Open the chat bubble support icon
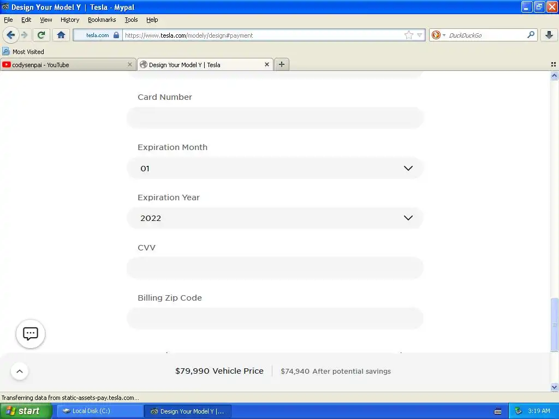The height and width of the screenshot is (419, 559). (31, 334)
